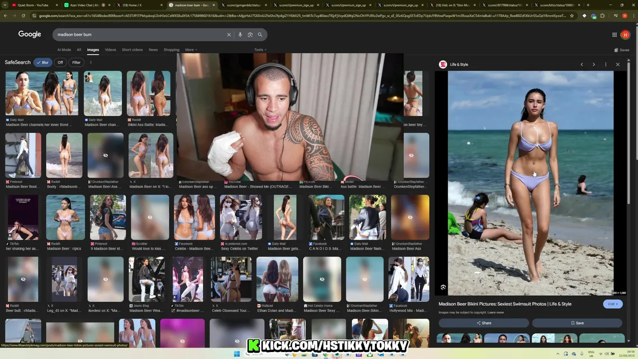This screenshot has width=638, height=359.
Task: Reveal blurred thumbnail captioned Beer butt
Action: click(x=23, y=279)
